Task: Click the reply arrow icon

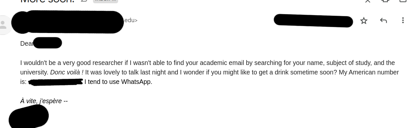Action: [383, 21]
